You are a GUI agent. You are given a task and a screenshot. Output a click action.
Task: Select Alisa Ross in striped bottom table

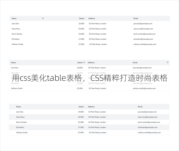point(20,117)
